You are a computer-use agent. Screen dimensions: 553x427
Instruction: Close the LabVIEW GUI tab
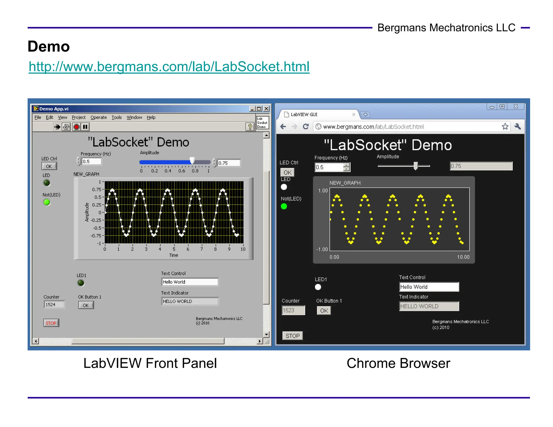(x=353, y=114)
